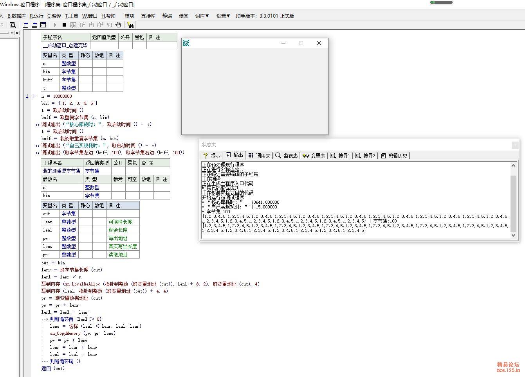The width and height of the screenshot is (525, 377).
Task: Click the 模块 helper button
Action: 130,16
